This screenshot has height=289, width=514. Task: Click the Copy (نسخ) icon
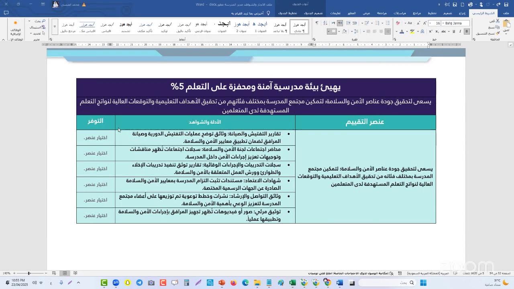(x=498, y=28)
